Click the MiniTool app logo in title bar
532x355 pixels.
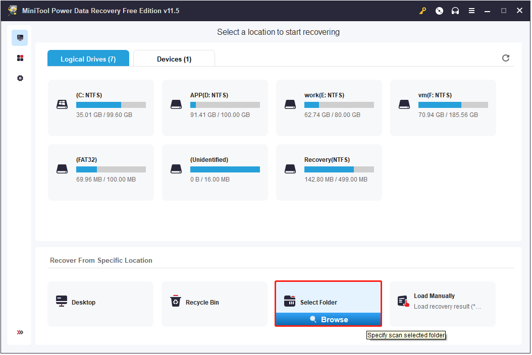[x=13, y=11]
